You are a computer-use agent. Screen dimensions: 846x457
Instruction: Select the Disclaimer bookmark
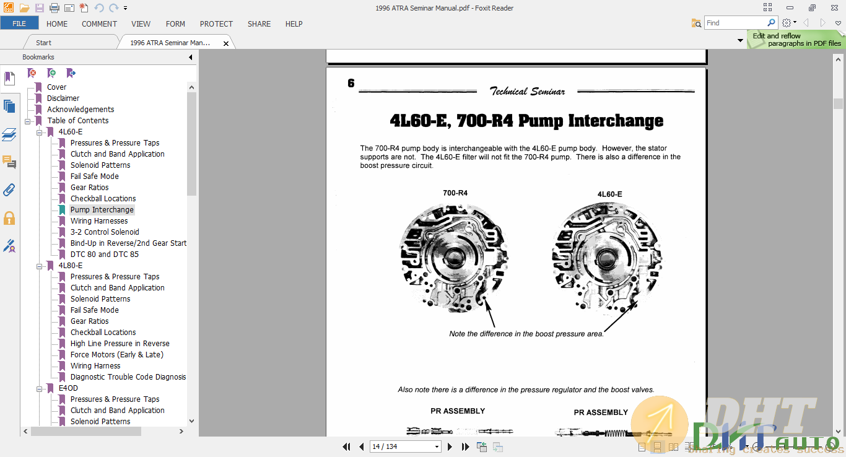[63, 98]
